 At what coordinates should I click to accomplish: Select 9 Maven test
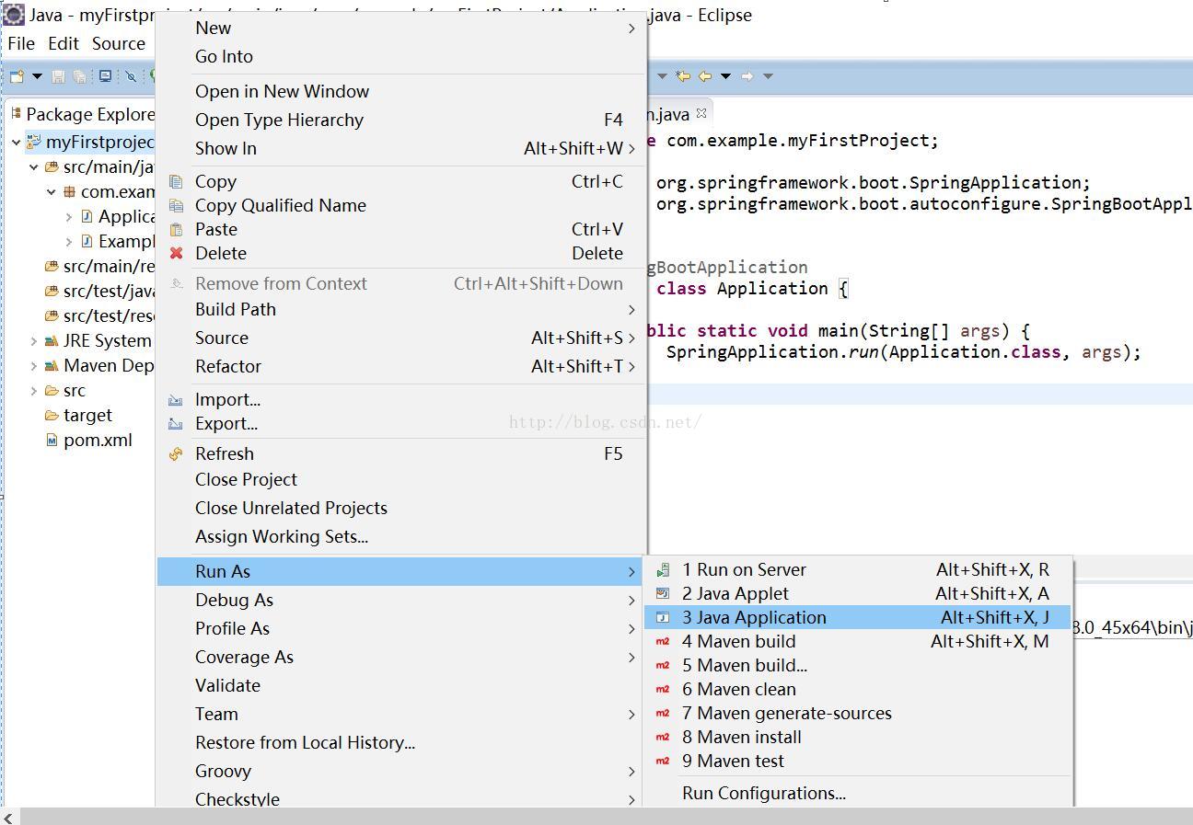click(x=858, y=761)
